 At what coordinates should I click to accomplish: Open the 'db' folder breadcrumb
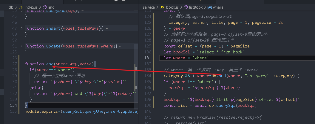pyautogui.click(x=11, y=7)
